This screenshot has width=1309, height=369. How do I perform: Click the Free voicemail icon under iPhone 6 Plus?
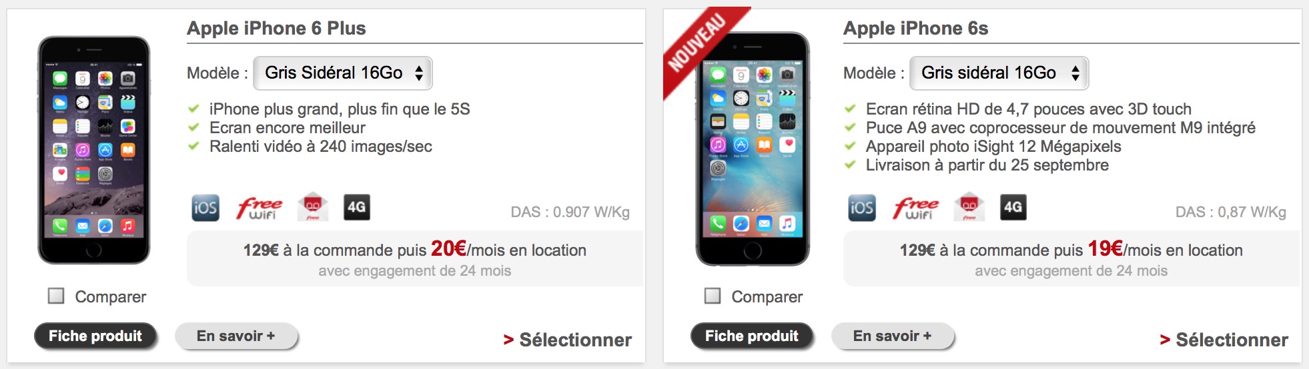[x=313, y=206]
